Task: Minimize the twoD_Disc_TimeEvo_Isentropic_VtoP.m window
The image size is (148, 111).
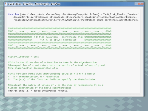Action: click(x=136, y=4)
